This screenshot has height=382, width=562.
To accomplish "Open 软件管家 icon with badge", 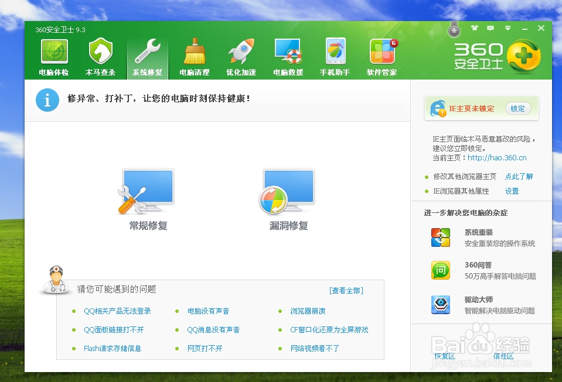I will pos(383,51).
